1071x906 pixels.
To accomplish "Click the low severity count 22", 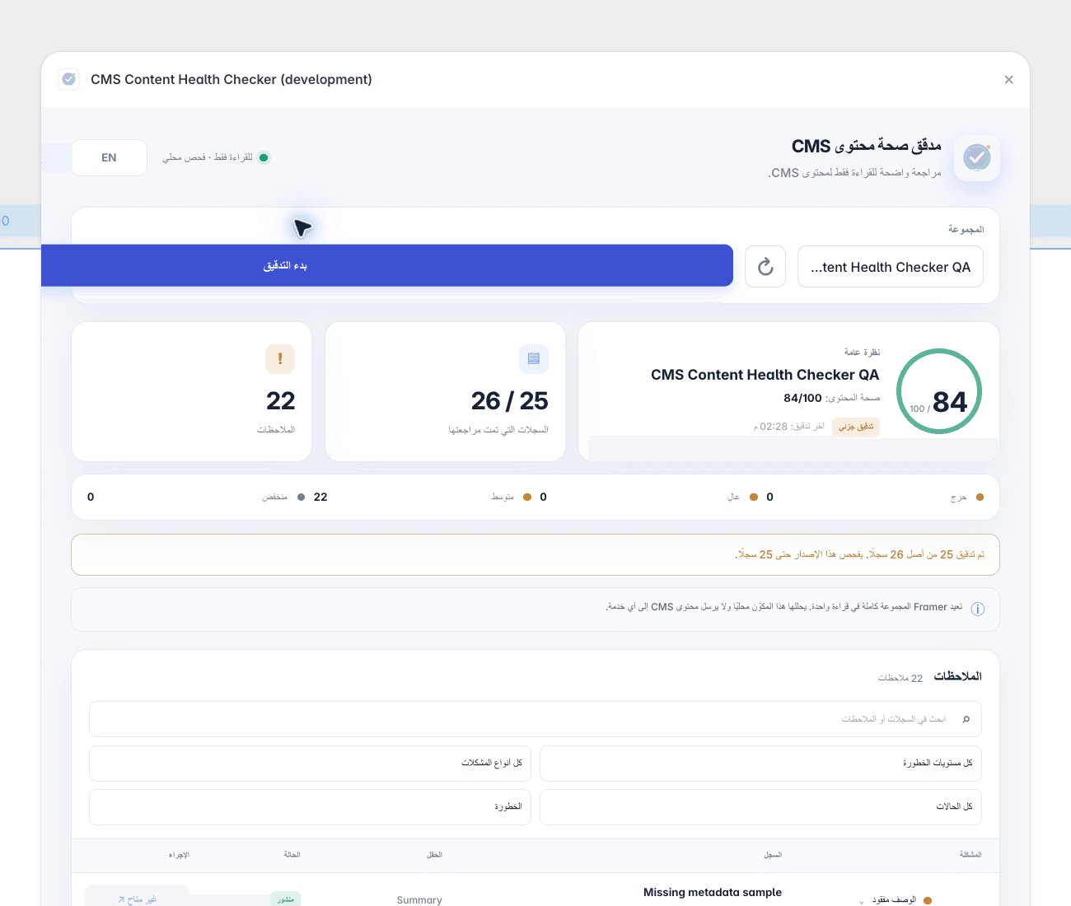I will [320, 497].
